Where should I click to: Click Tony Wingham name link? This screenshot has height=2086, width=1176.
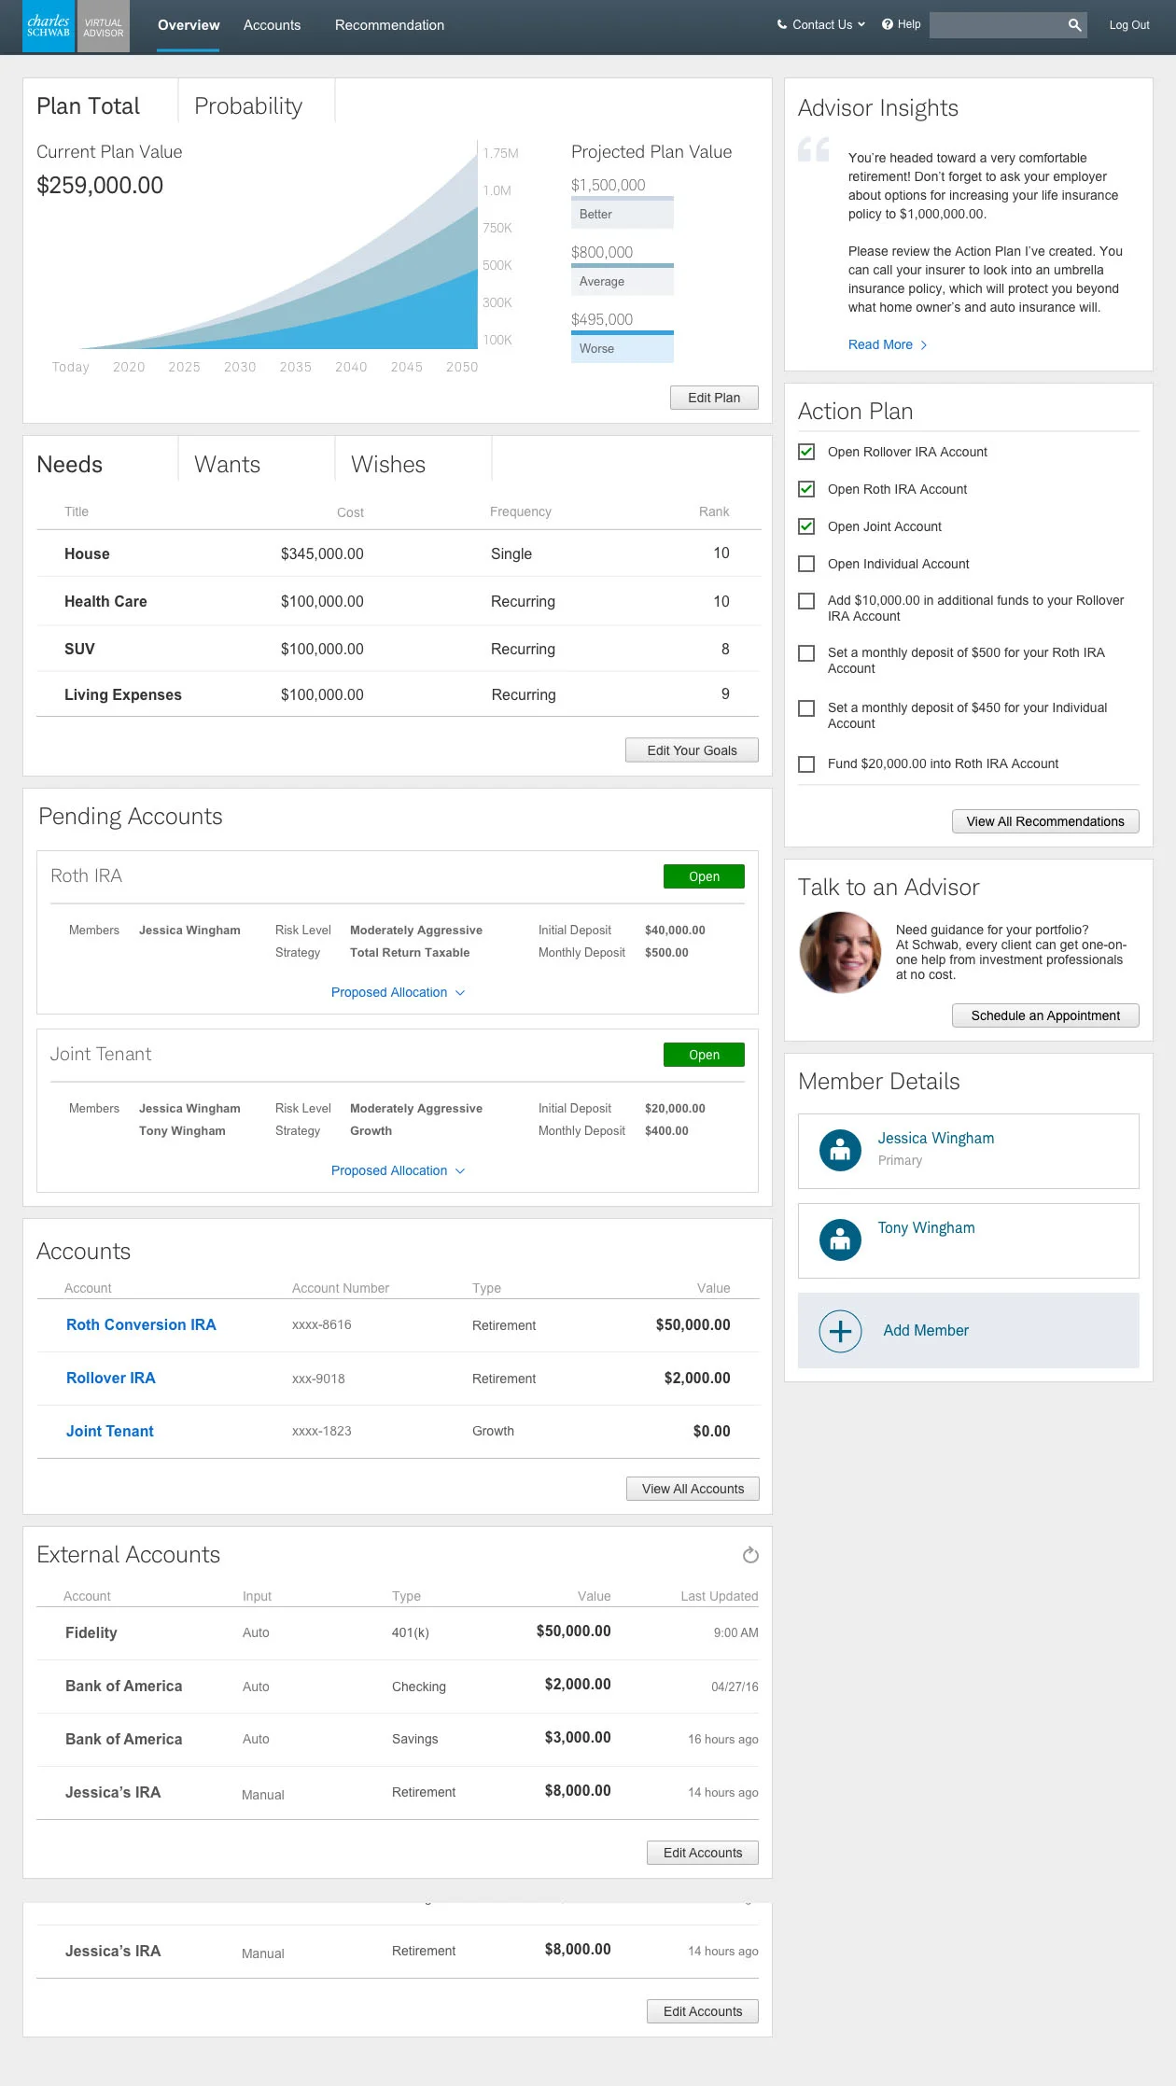tap(926, 1227)
